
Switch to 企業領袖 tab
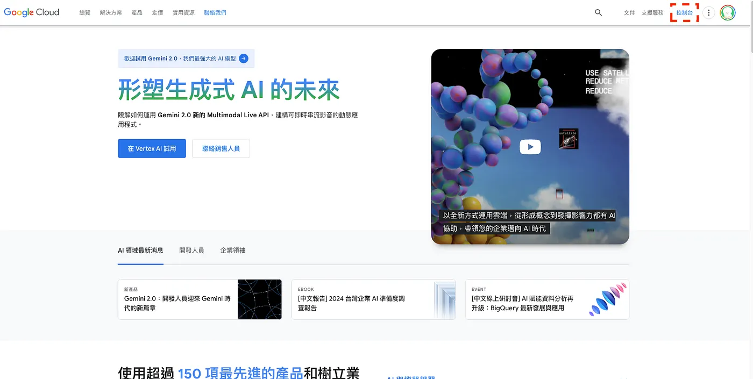[x=233, y=251]
